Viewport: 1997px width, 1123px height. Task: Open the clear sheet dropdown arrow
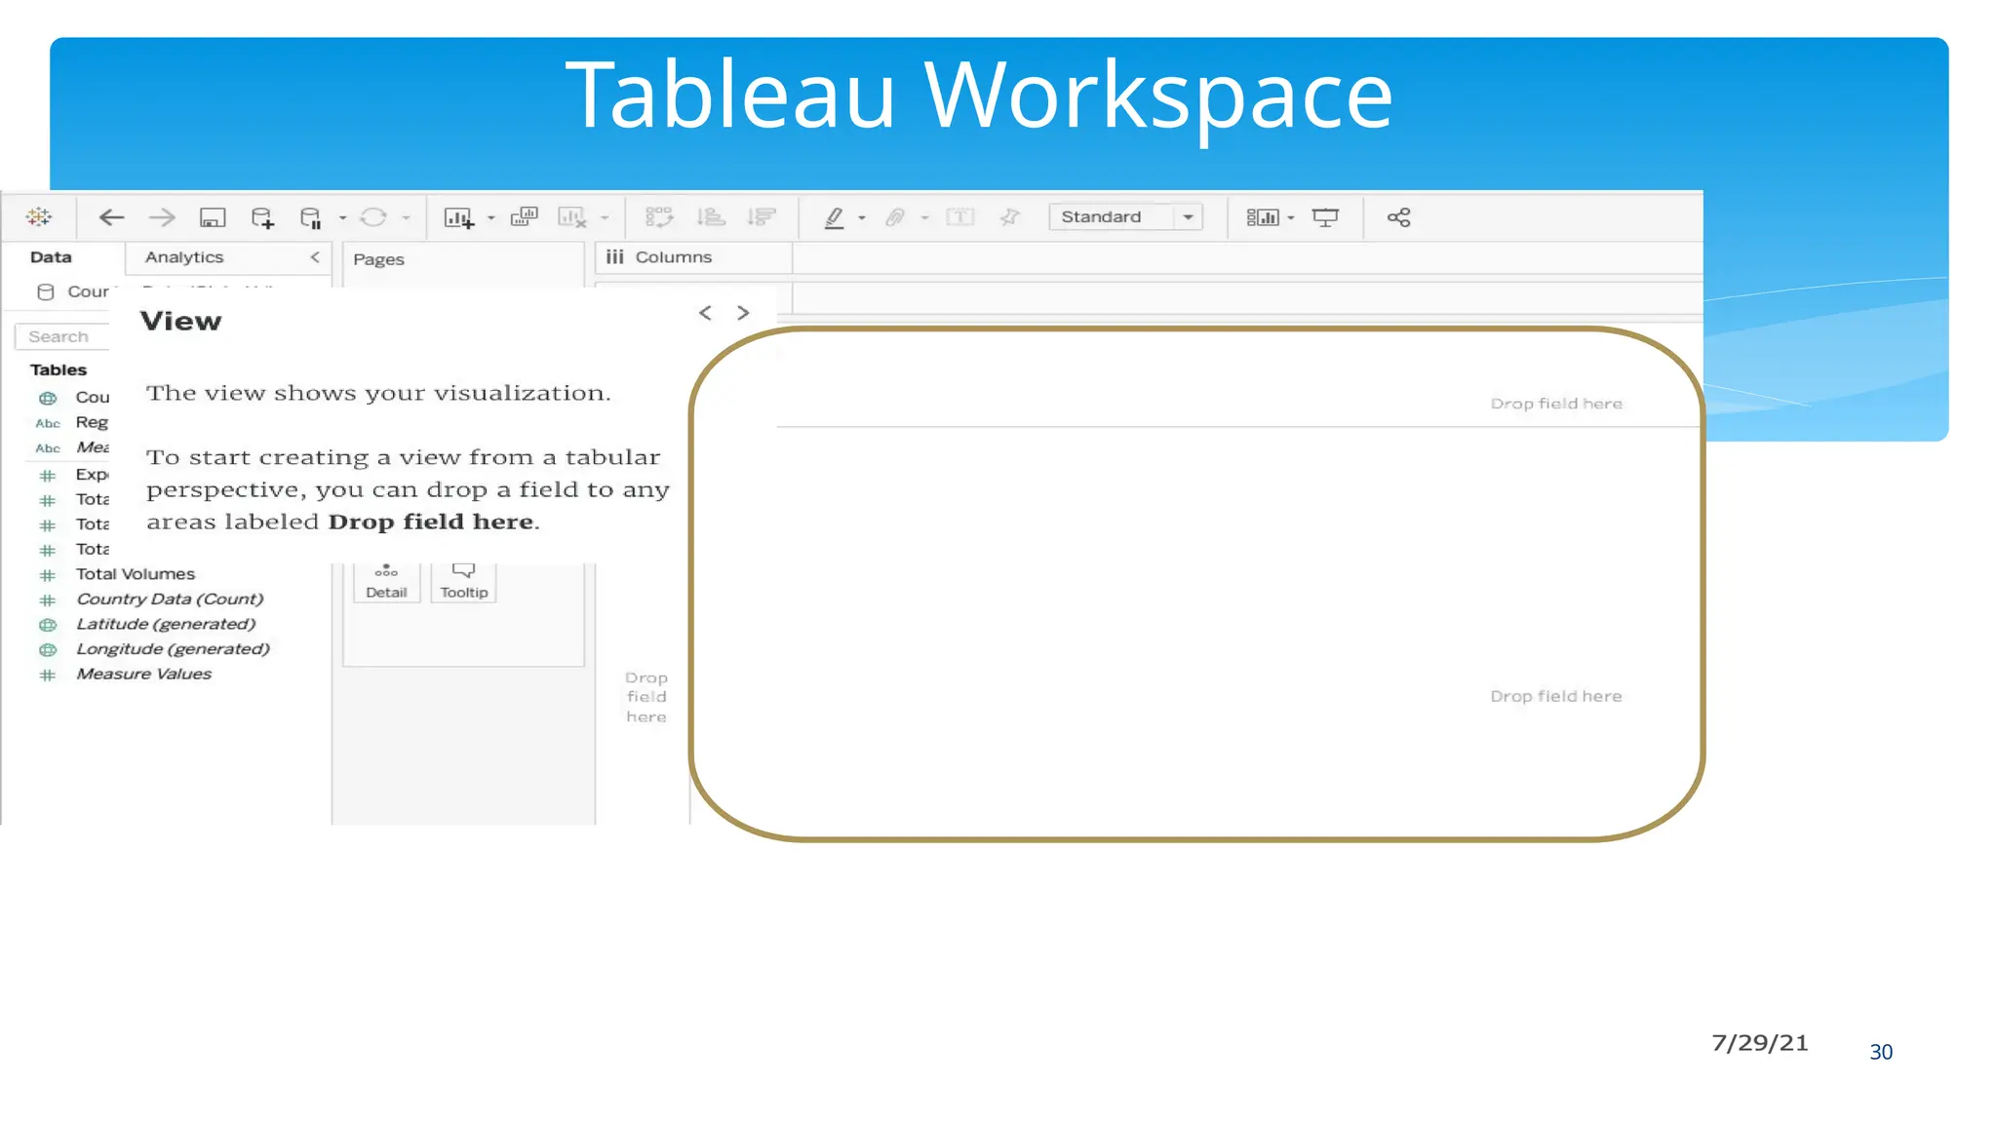click(605, 218)
